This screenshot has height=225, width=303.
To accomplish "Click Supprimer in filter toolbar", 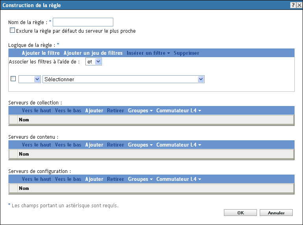I will coord(186,53).
